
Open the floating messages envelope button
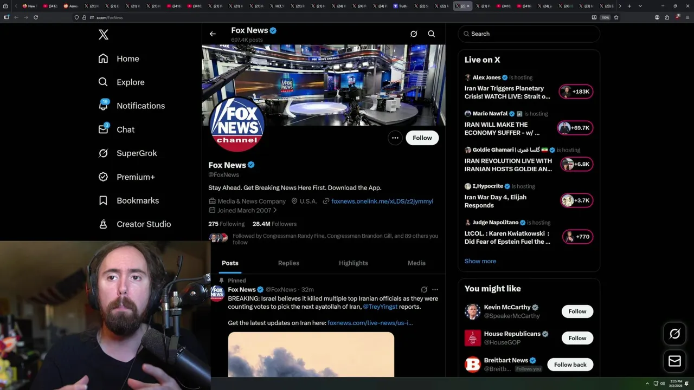point(675,361)
